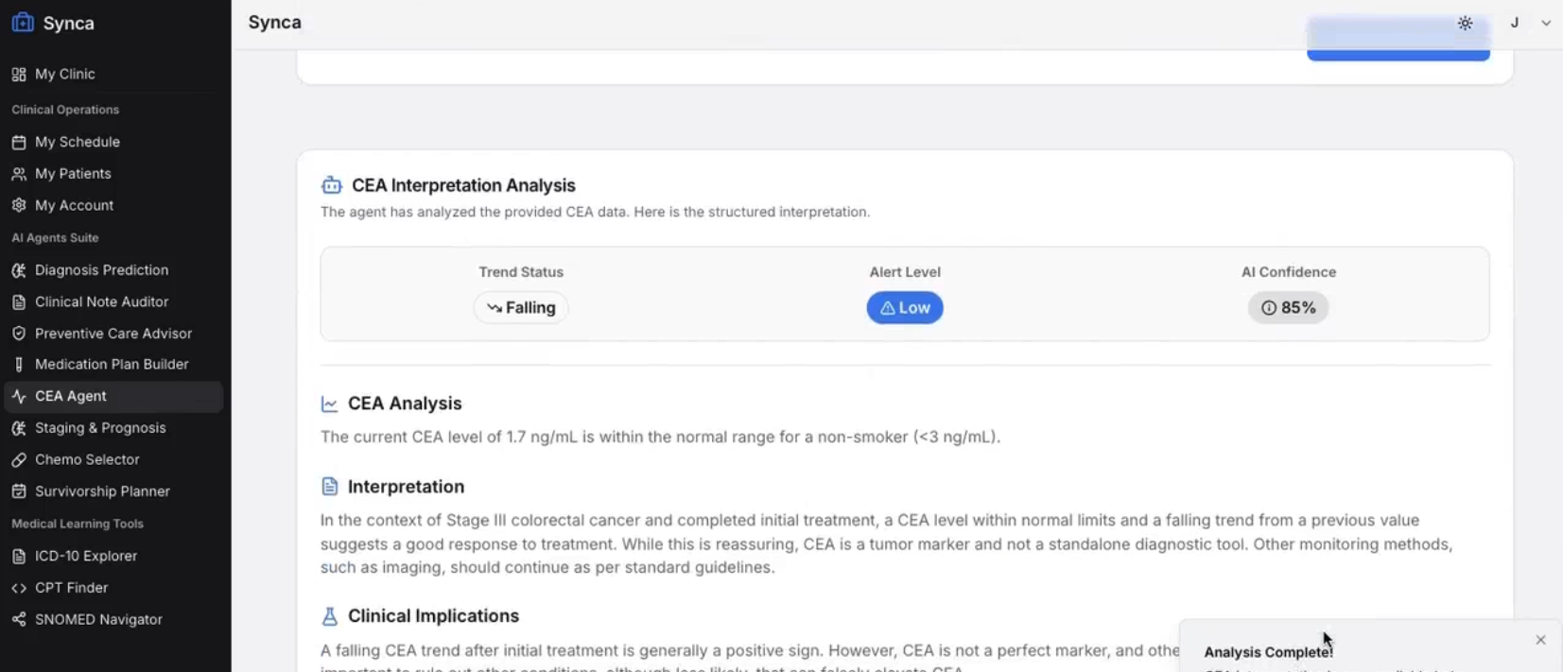Expand the user account dropdown chevron

[1546, 23]
